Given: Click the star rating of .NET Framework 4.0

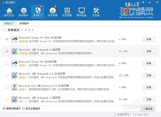Looking at the screenshot, I should [24, 53].
